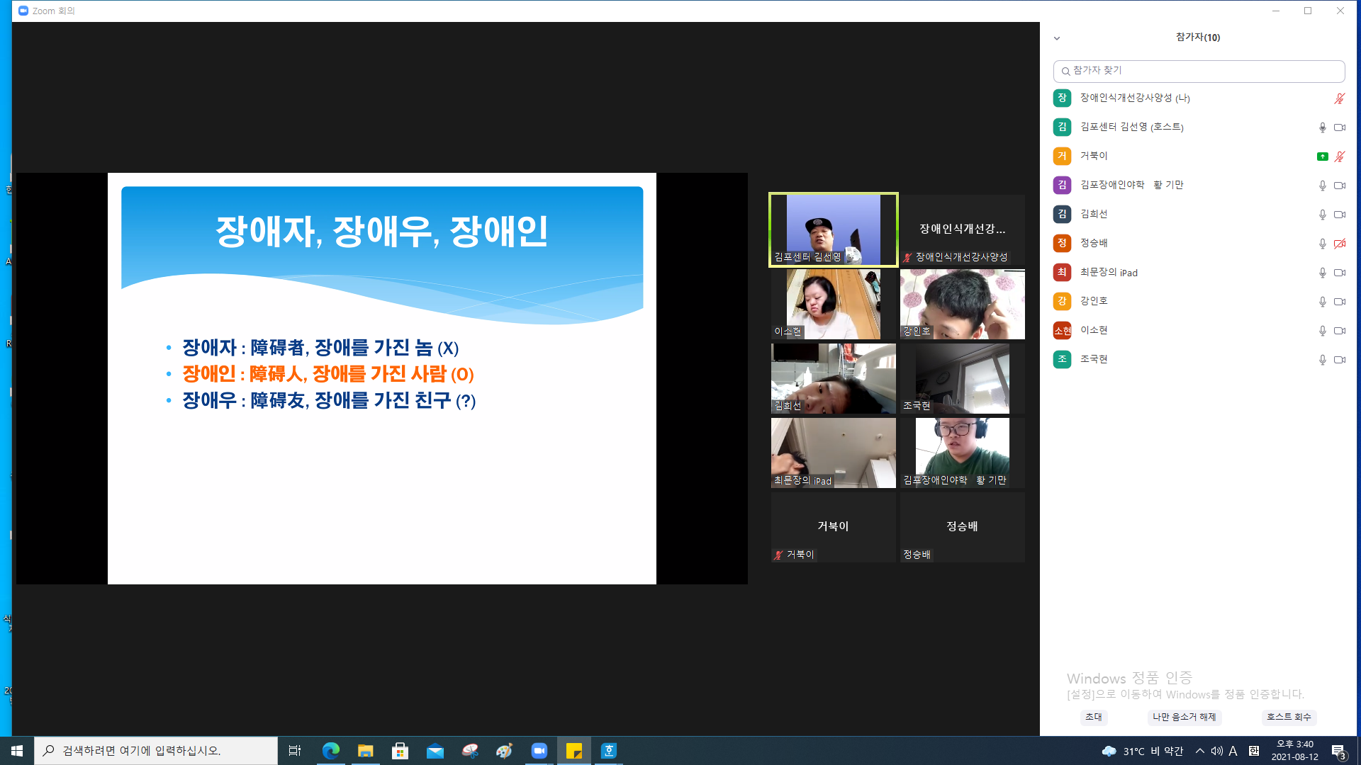The width and height of the screenshot is (1361, 765).
Task: Open Mail app from taskbar
Action: click(x=435, y=751)
